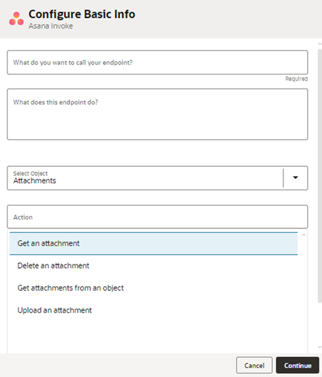
Task: Click the blank area below Upload option
Action: pos(153,335)
